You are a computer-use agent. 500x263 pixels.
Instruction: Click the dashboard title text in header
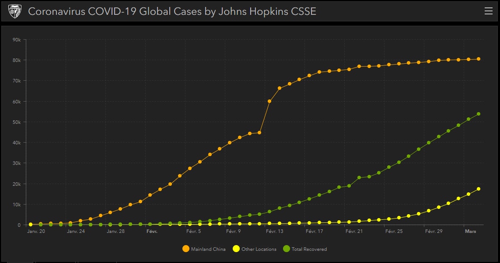tap(172, 11)
